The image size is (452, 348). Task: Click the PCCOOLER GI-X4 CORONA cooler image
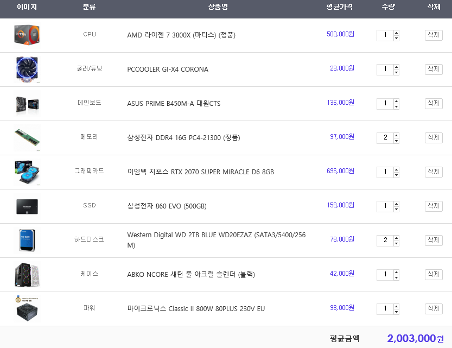pyautogui.click(x=27, y=69)
